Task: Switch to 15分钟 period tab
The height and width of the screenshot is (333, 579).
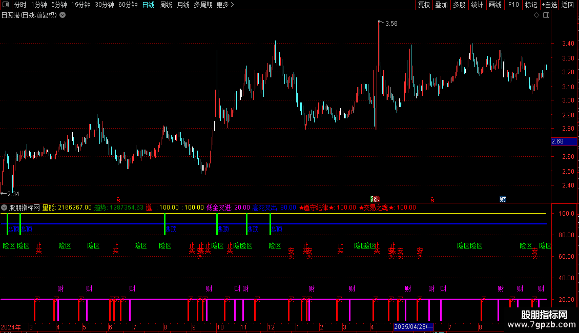Action: pyautogui.click(x=81, y=5)
